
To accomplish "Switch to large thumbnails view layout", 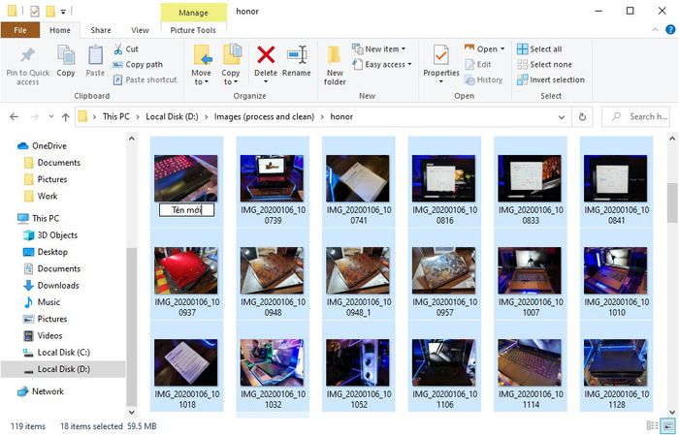I will [668, 425].
